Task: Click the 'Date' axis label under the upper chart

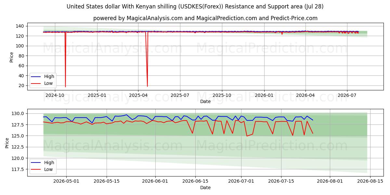Action: (x=205, y=101)
